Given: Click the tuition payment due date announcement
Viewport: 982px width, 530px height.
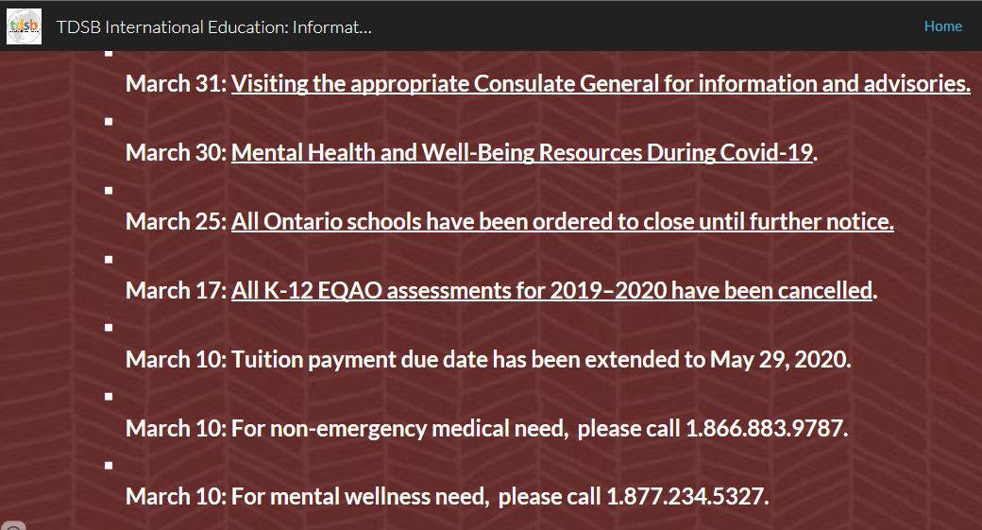Looking at the screenshot, I should [541, 360].
